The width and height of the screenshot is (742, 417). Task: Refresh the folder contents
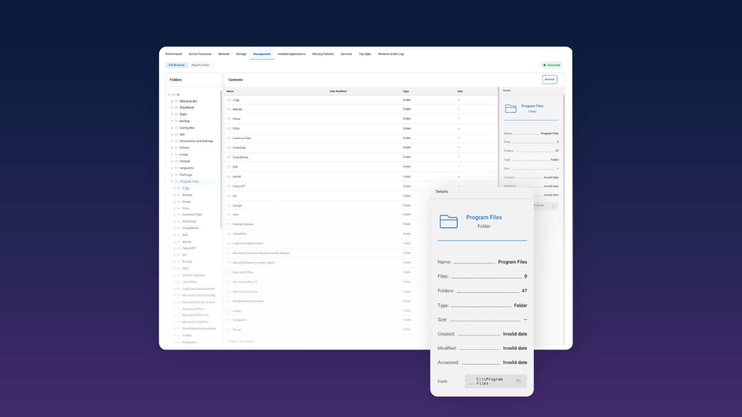point(550,80)
